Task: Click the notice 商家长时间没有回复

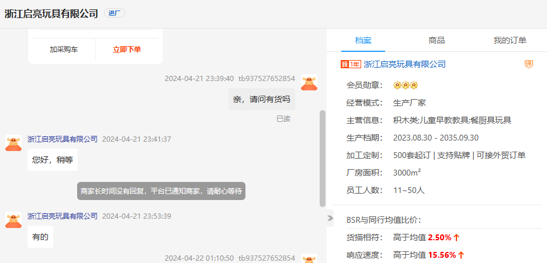Action: point(161,191)
